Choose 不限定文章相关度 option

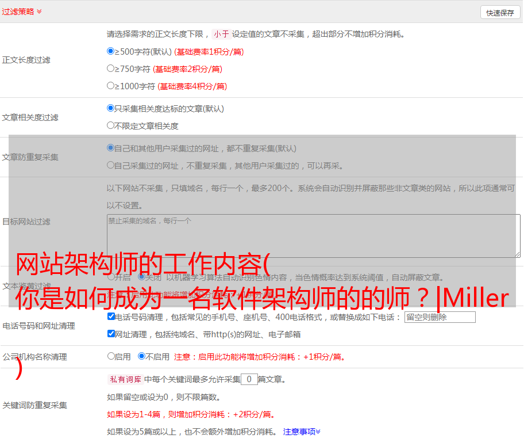(x=111, y=125)
